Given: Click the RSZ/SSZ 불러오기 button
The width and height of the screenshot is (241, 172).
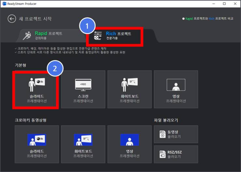Looking at the screenshot, I should 176,154.
